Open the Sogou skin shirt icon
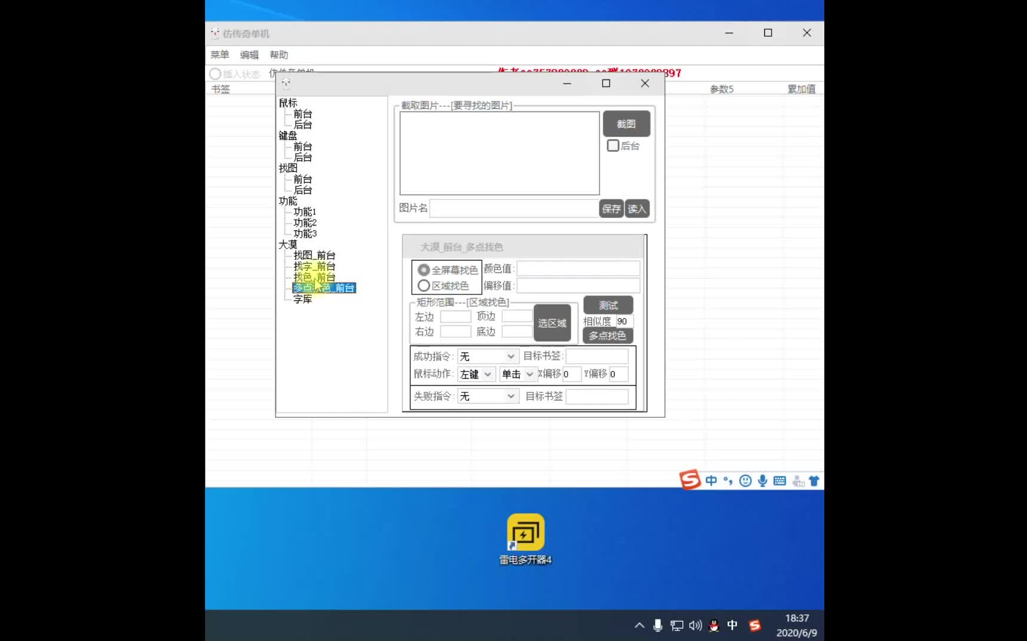 814,481
